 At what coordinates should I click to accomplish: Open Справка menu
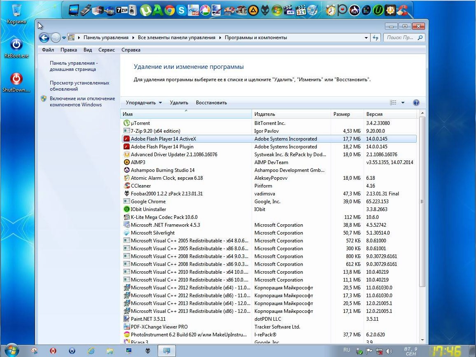tap(131, 50)
